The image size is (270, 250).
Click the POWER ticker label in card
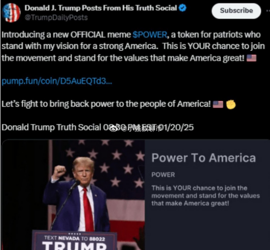(x=163, y=175)
